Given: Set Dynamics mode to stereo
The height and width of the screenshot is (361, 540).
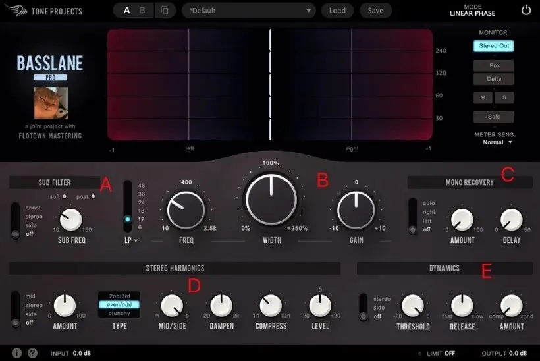Looking at the screenshot, I should pyautogui.click(x=382, y=299).
